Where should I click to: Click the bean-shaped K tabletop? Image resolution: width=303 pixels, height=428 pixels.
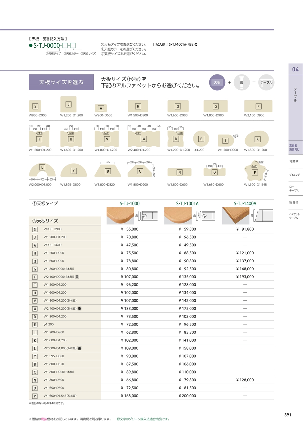[x=256, y=139]
